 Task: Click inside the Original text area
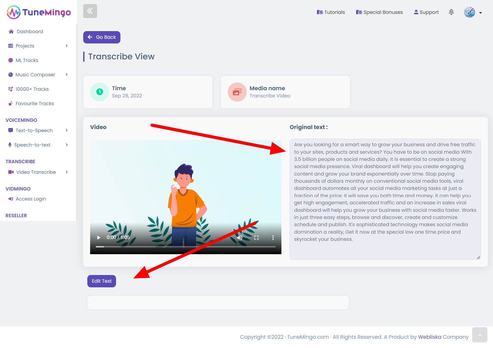[385, 199]
